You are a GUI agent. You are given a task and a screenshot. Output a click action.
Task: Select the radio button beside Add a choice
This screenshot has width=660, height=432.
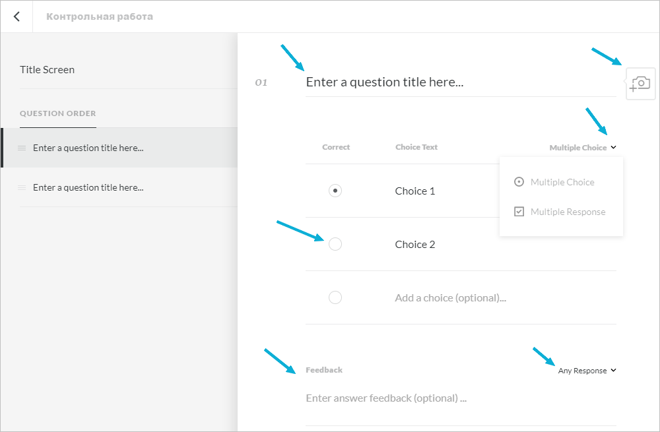point(335,297)
